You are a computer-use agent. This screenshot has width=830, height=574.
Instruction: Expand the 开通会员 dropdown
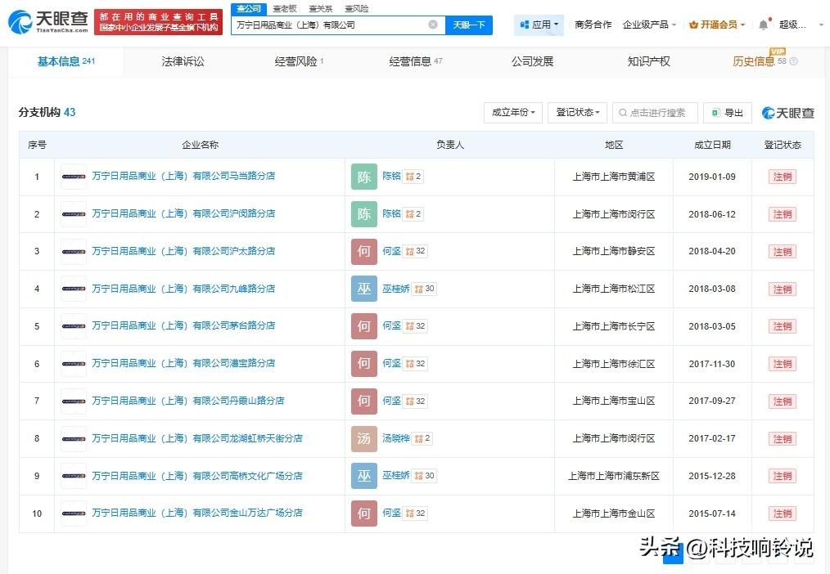coord(717,25)
